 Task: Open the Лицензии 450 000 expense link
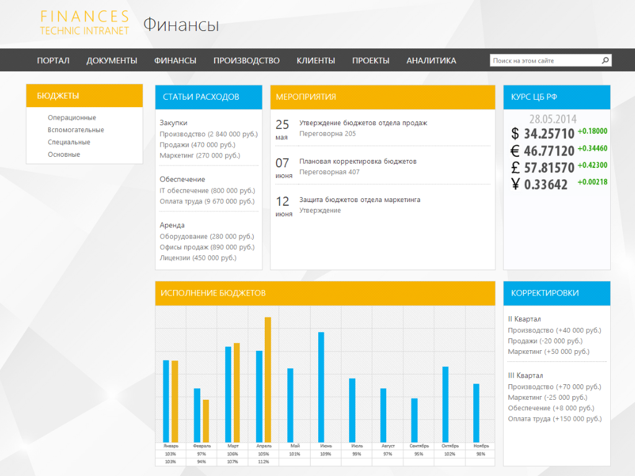[x=198, y=258]
